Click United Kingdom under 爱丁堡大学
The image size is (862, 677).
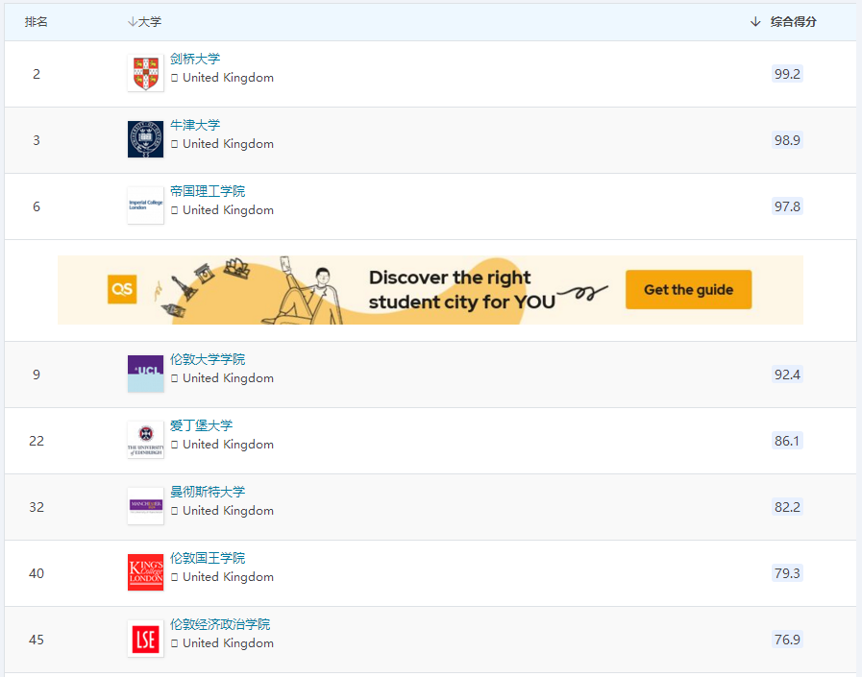(228, 445)
